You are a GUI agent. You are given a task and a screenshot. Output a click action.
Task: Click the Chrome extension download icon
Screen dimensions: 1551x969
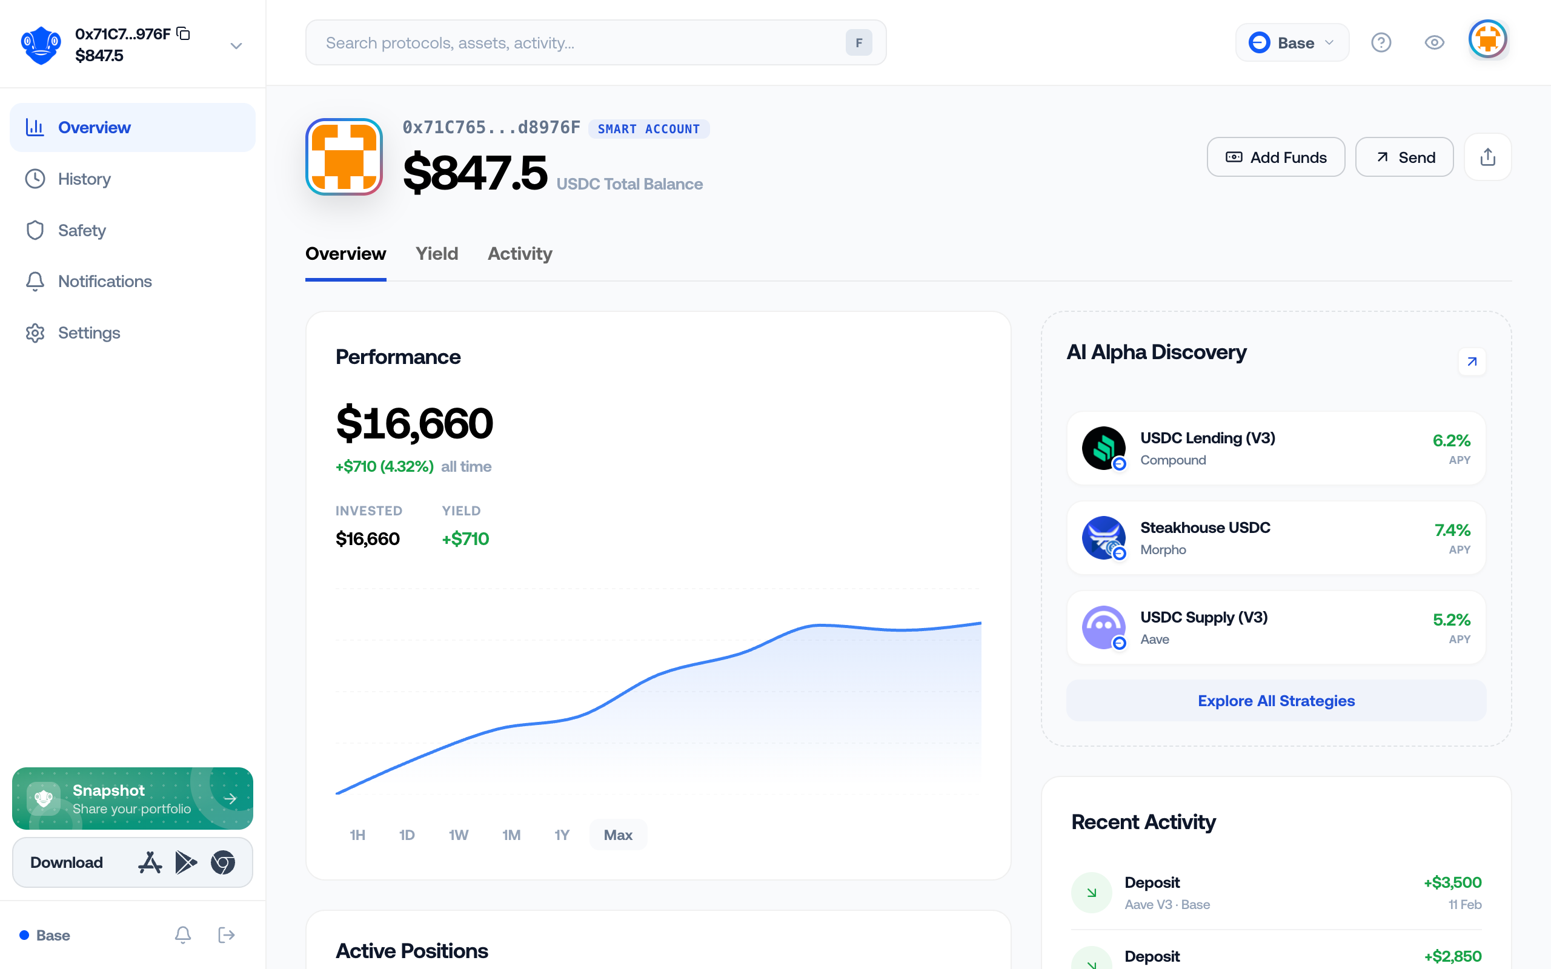pos(222,862)
